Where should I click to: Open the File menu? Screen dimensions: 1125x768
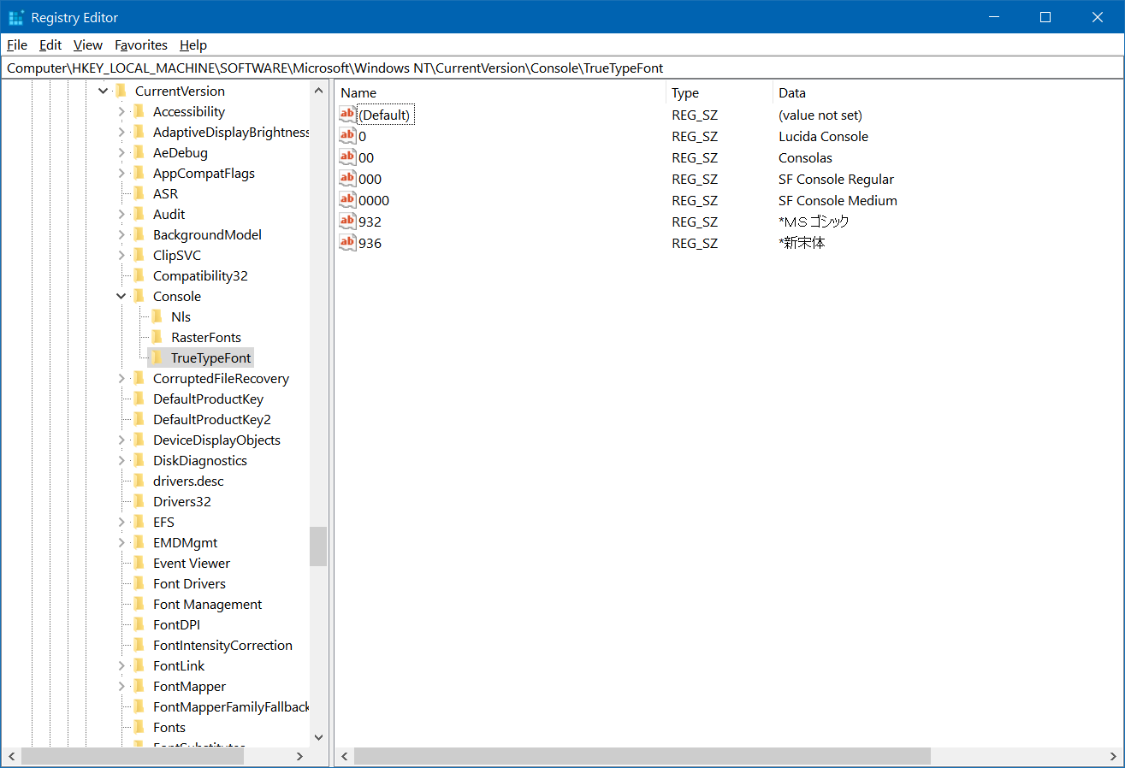(17, 44)
